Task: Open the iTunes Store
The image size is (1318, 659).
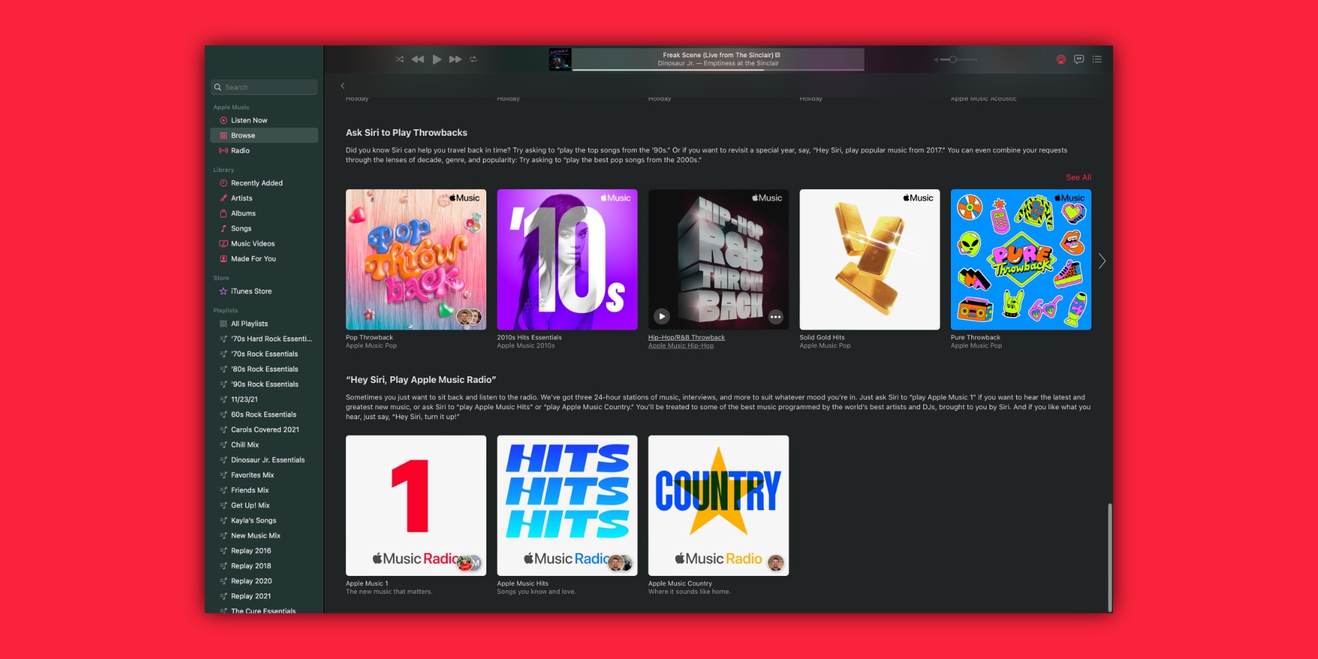Action: point(251,291)
